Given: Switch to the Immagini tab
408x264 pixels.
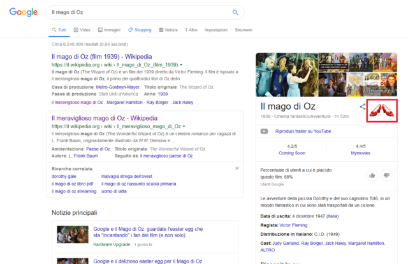Looking at the screenshot, I should (109, 30).
